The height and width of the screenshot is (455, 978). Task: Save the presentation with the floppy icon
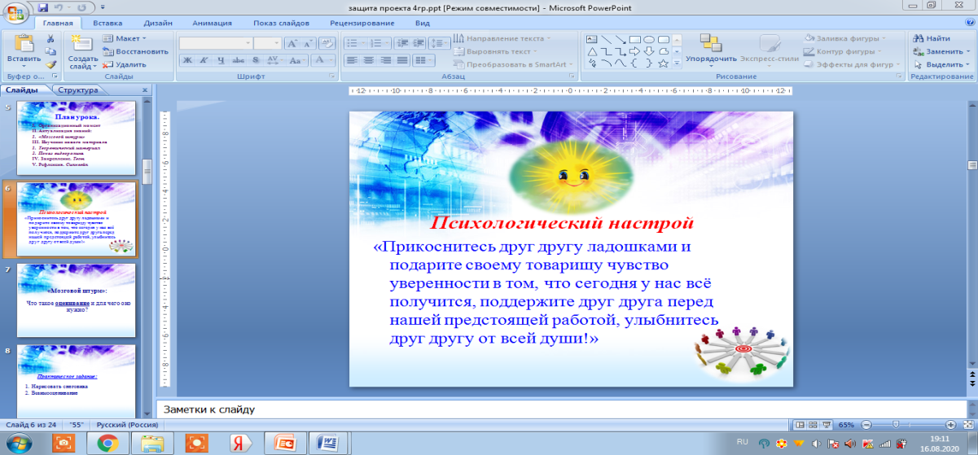[43, 7]
